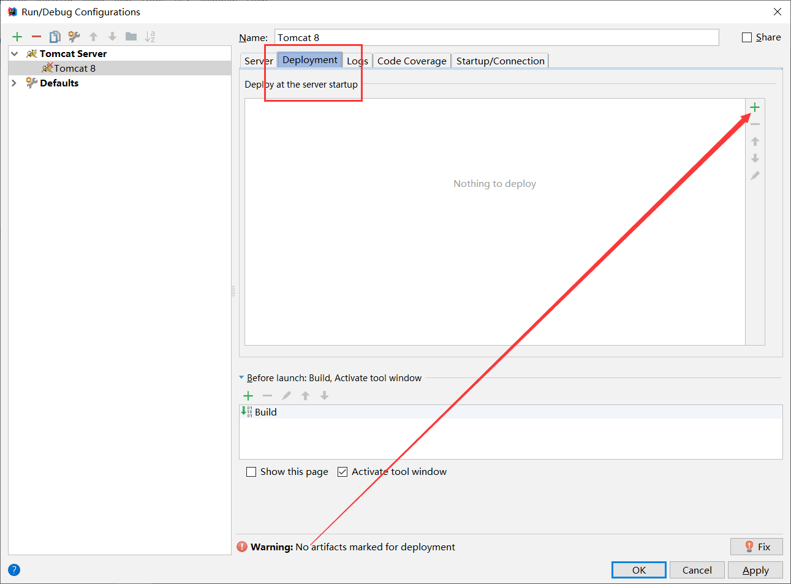Expand the Defaults tree node
The width and height of the screenshot is (791, 584).
14,83
